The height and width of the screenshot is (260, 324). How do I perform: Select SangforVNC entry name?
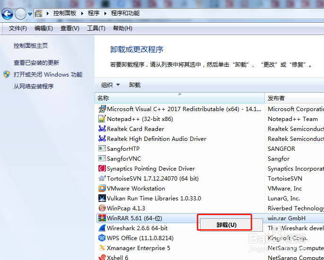(124, 159)
